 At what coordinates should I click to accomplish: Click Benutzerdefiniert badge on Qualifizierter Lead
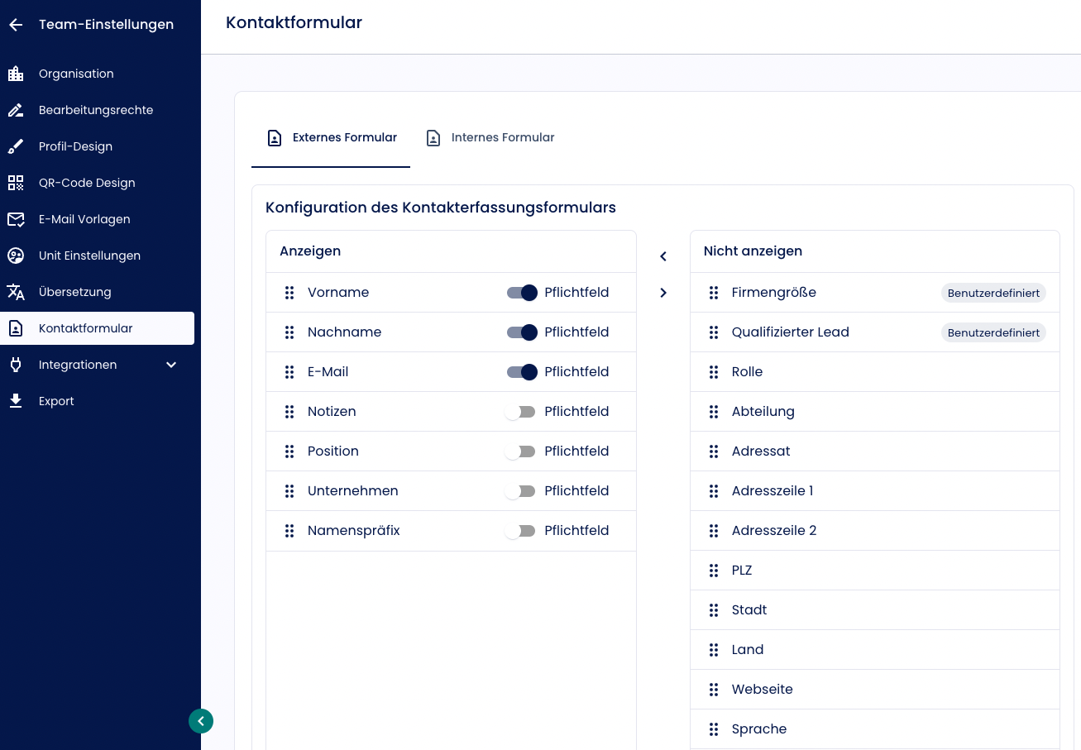[993, 332]
